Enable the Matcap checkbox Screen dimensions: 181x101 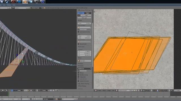pyautogui.click(x=79, y=73)
